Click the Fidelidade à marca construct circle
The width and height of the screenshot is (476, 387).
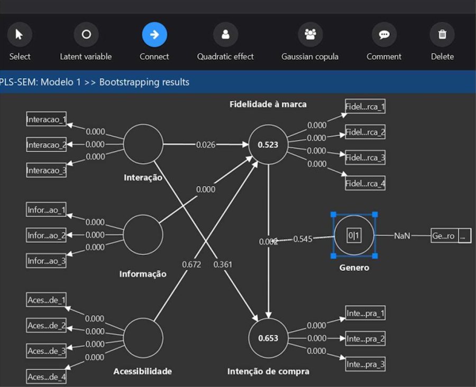[x=268, y=144]
